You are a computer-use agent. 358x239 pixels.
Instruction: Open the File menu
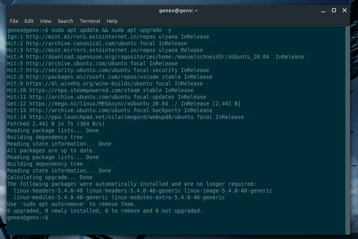click(14, 21)
